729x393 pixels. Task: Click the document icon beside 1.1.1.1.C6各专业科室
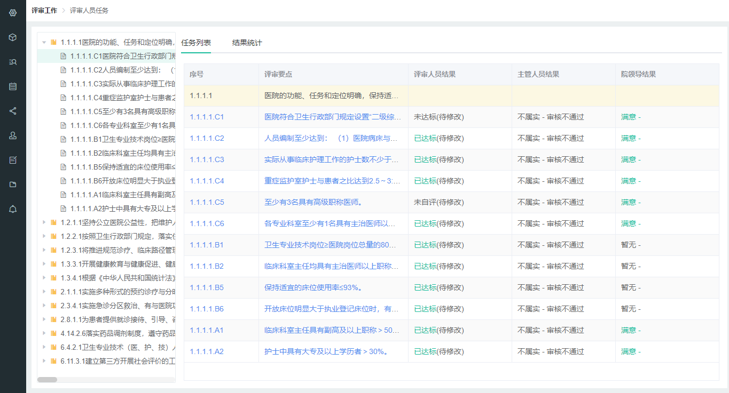pyautogui.click(x=63, y=125)
